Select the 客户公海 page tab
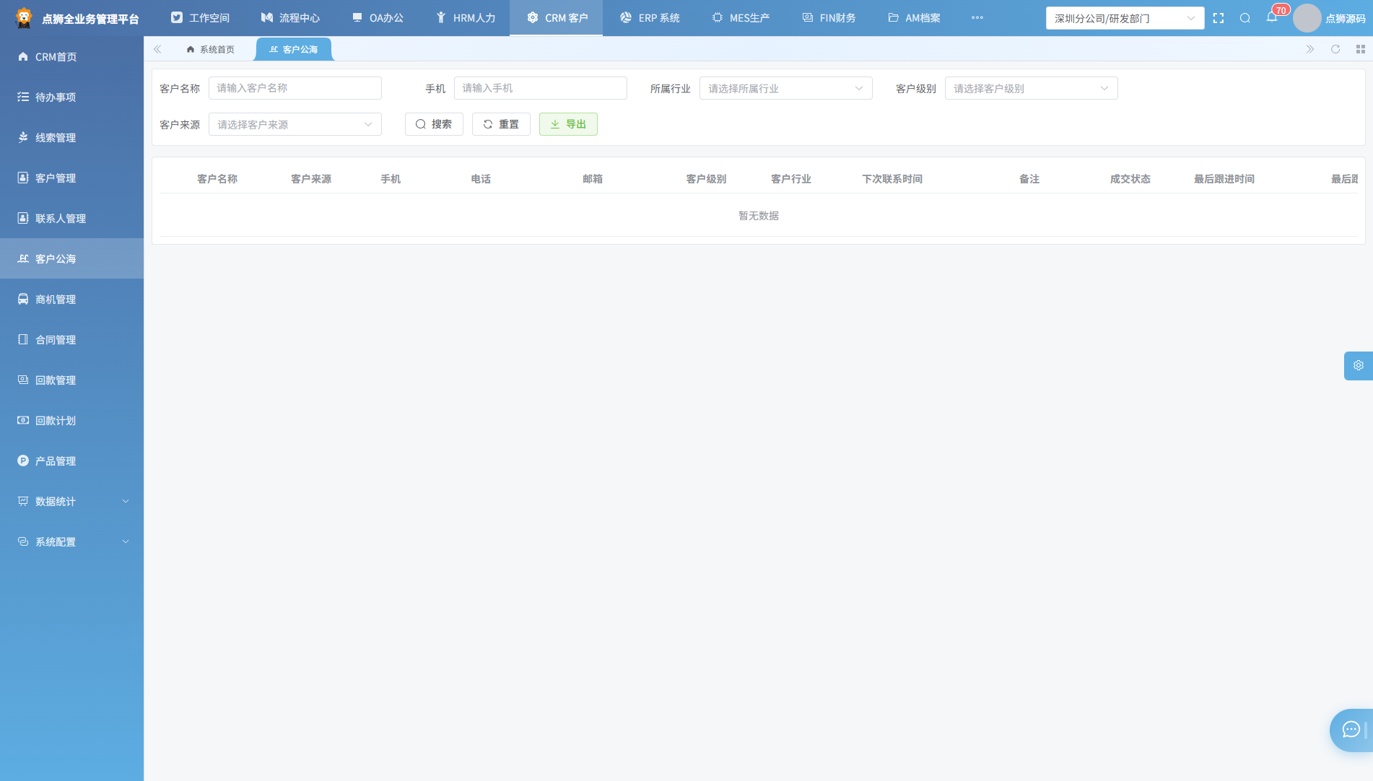Image resolution: width=1373 pixels, height=781 pixels. 294,49
